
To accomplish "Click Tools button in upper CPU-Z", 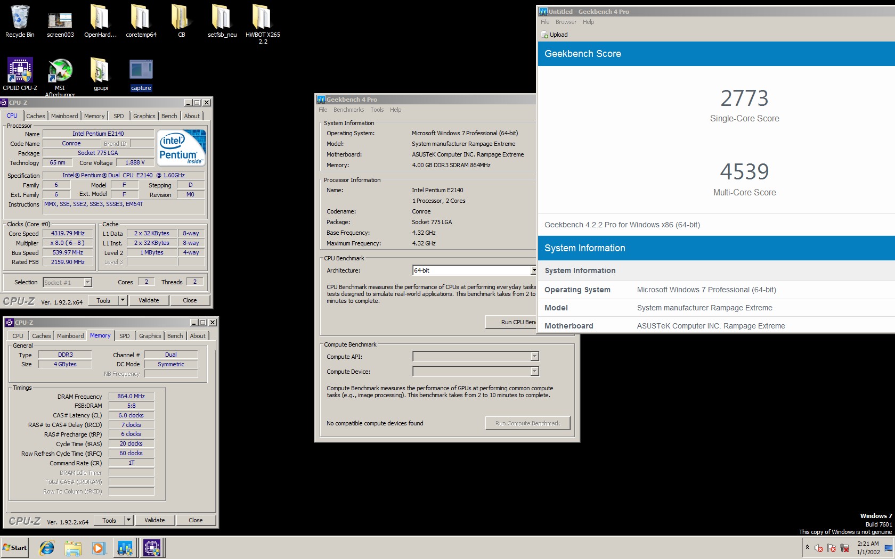I will (103, 300).
